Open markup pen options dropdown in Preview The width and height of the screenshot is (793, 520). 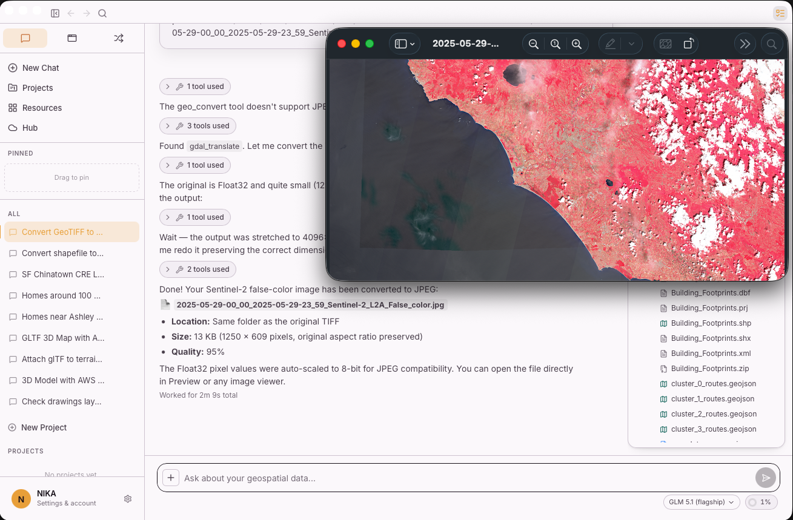point(631,44)
